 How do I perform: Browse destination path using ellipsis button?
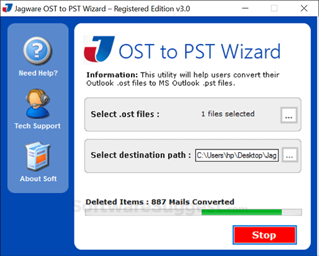(290, 155)
